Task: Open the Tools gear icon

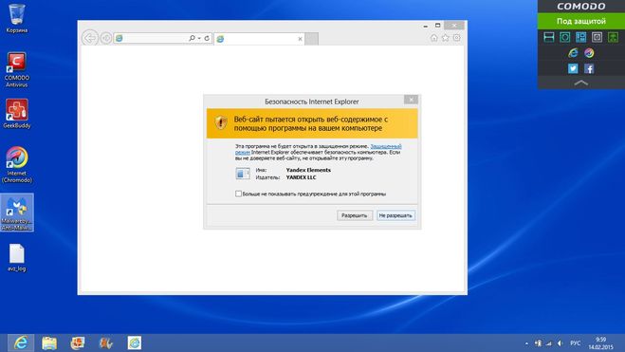Action: pyautogui.click(x=457, y=38)
